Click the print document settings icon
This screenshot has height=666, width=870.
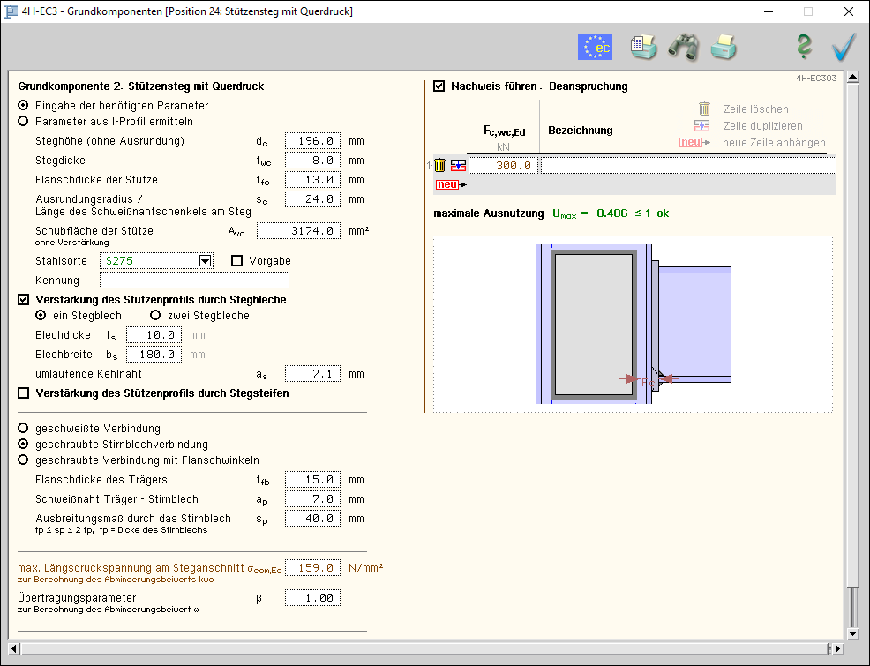[x=643, y=47]
